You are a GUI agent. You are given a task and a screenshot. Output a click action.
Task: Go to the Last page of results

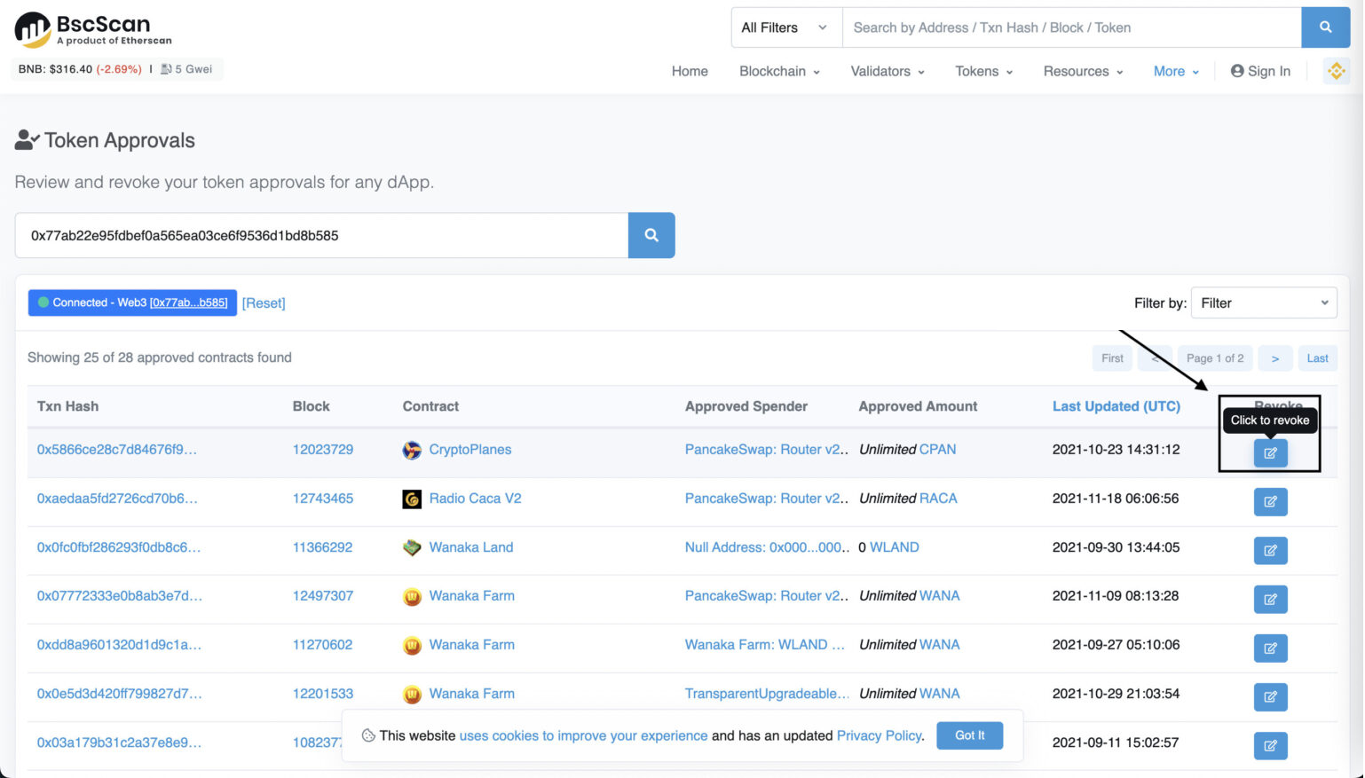click(x=1317, y=358)
